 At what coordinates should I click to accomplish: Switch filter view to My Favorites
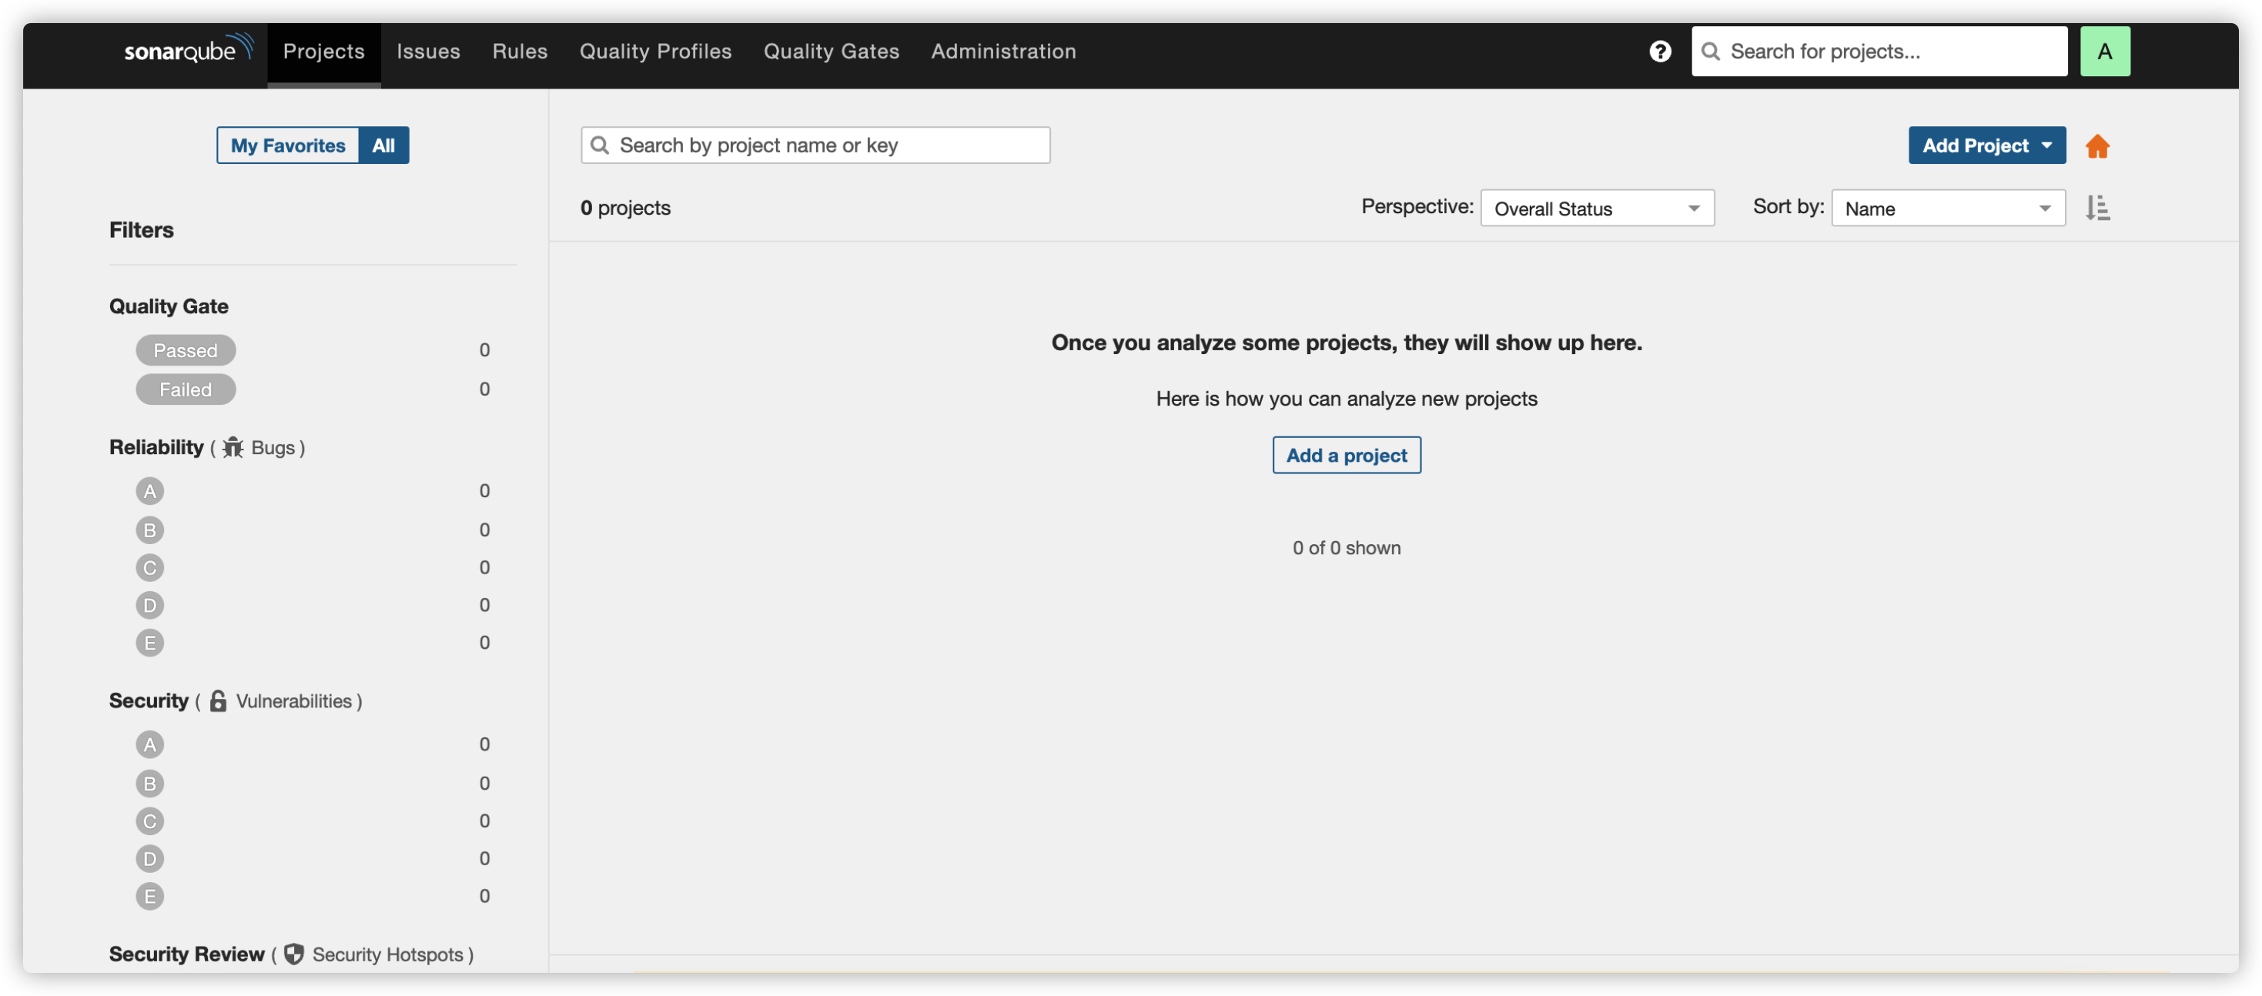tap(287, 145)
